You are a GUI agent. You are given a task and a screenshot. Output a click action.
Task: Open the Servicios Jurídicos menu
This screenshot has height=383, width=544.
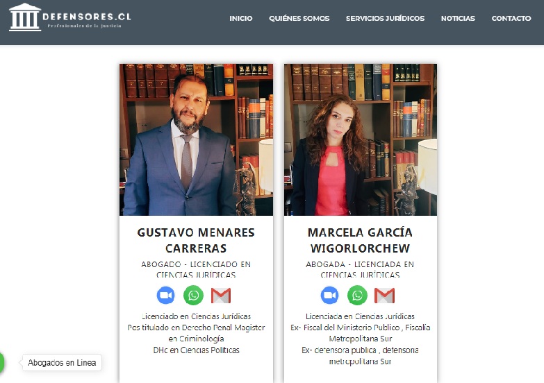(385, 18)
